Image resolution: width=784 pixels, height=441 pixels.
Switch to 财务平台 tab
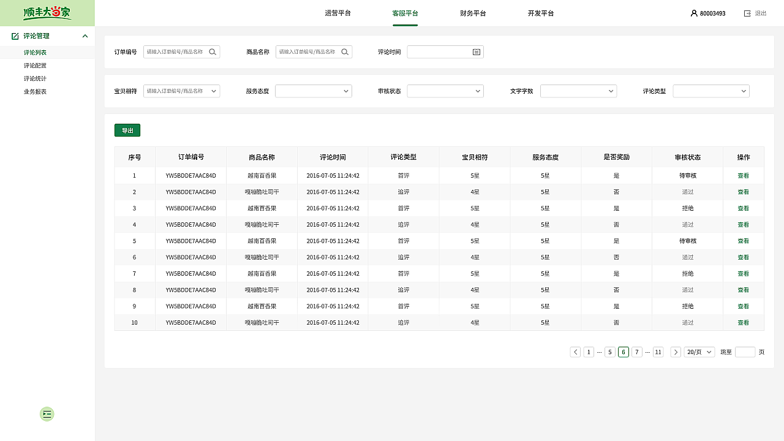473,13
